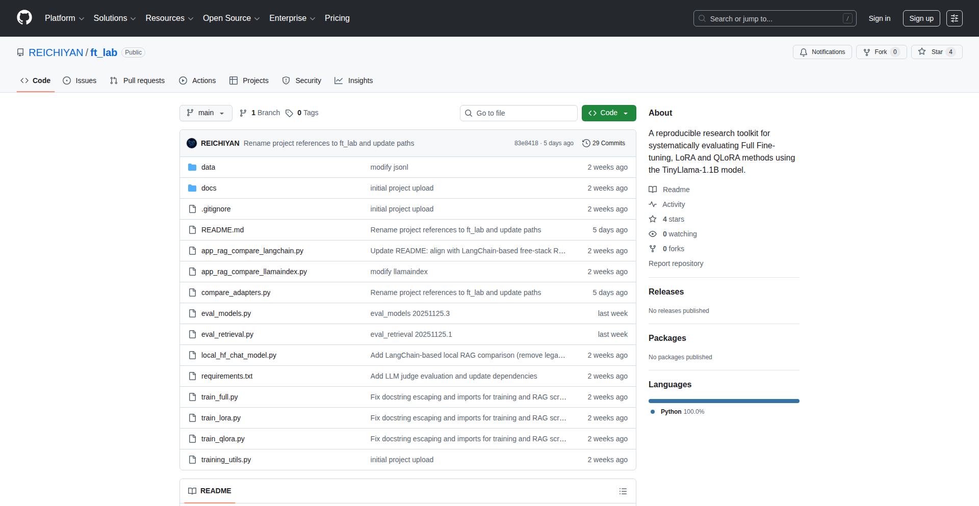Screen dimensions: 979x506
Task: Open the data folder
Action: tap(208, 167)
